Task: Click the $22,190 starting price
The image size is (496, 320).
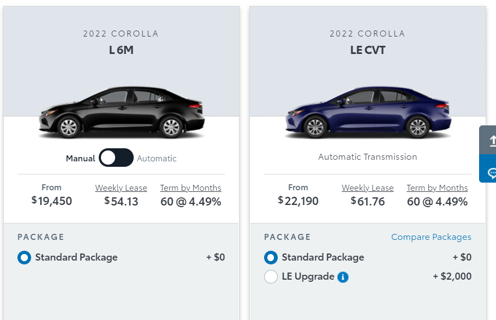Action: [x=298, y=201]
